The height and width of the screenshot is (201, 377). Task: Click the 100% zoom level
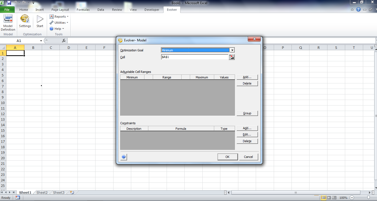click(343, 198)
